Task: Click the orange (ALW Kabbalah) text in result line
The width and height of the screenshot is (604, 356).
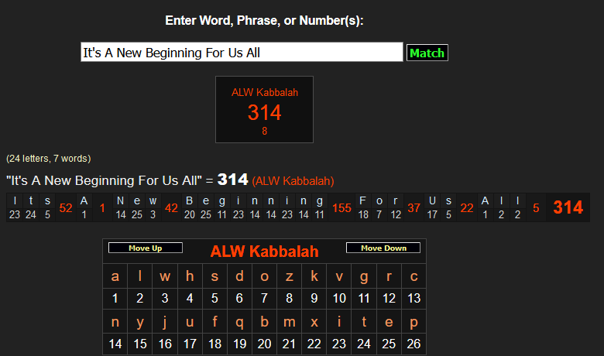Action: (293, 181)
